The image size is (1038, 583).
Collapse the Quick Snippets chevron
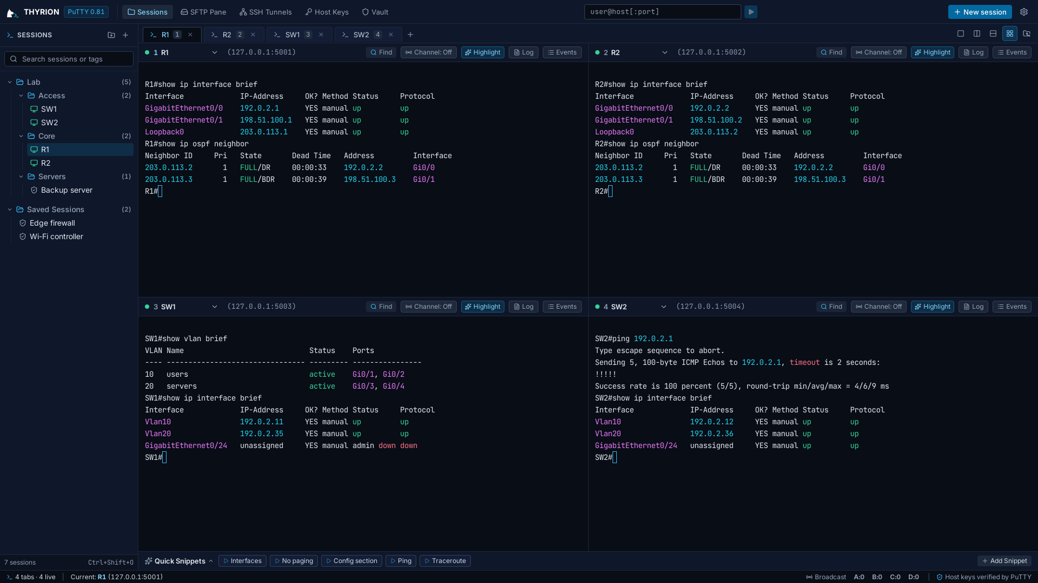(211, 561)
